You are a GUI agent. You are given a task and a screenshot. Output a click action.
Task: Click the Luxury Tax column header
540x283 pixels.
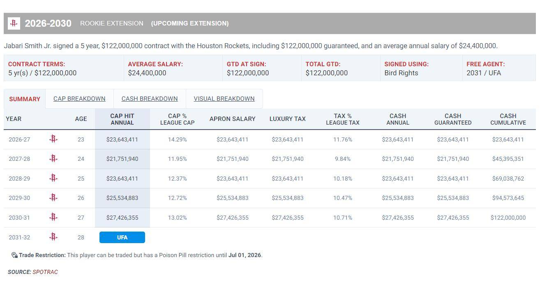pos(287,119)
